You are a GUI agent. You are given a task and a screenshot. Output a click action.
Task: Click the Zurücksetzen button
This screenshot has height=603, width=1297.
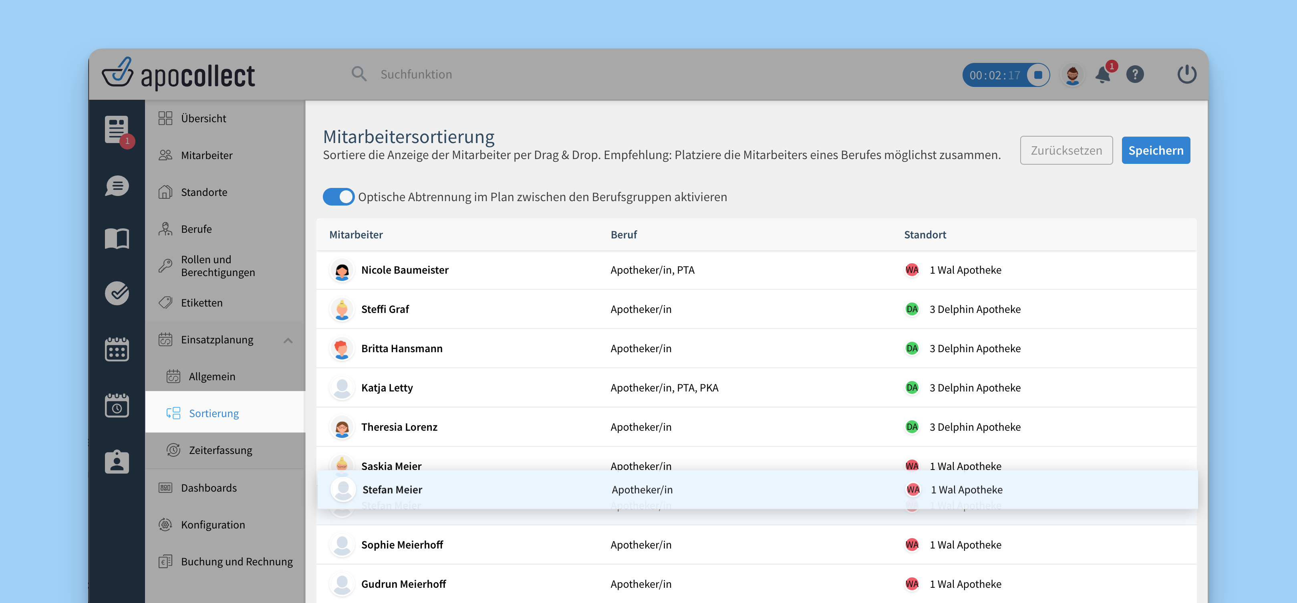[x=1066, y=150]
